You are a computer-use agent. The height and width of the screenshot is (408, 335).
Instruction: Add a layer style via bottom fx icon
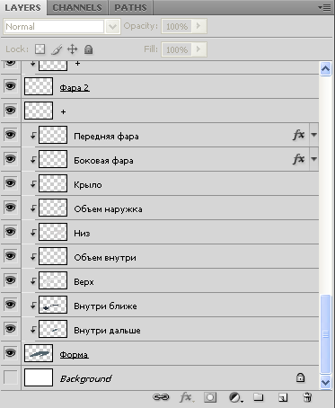[x=186, y=397]
